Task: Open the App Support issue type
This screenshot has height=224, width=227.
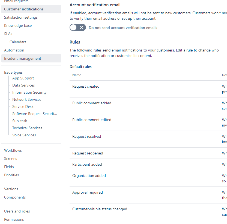Action: coord(23,78)
